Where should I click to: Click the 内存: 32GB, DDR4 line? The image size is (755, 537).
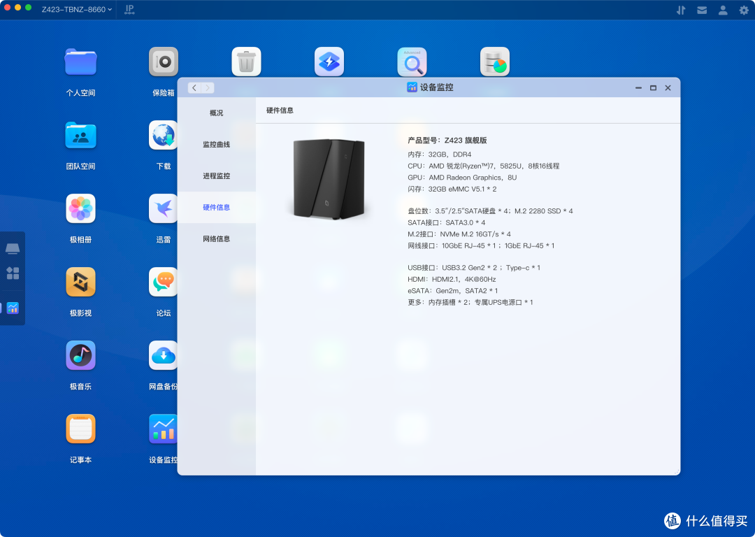[439, 154]
